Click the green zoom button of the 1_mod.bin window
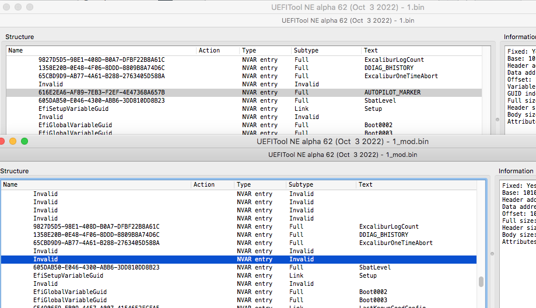536x308 pixels. click(24, 141)
